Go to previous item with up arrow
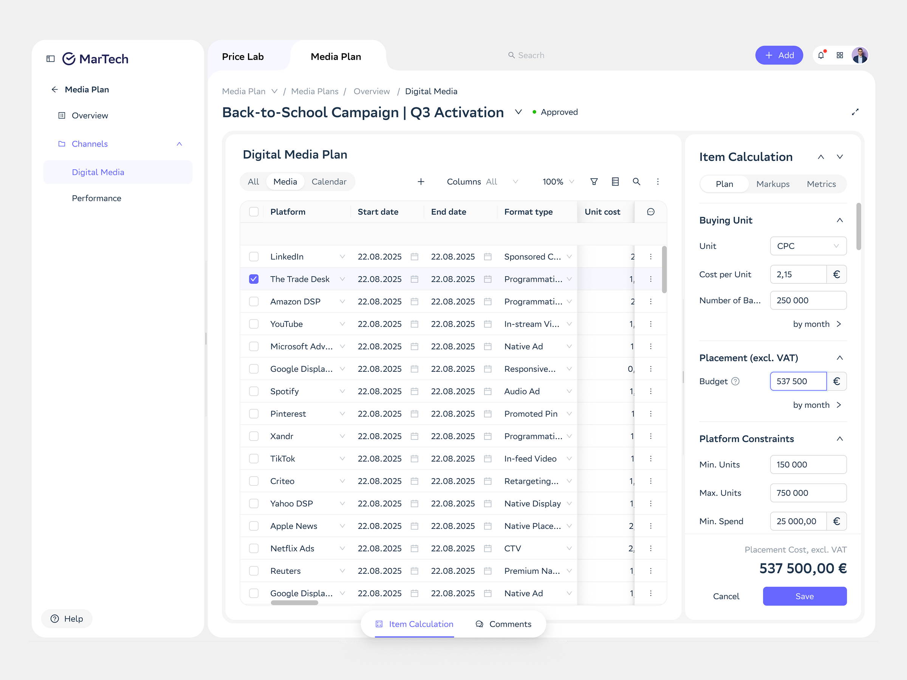This screenshot has height=680, width=907. tap(821, 157)
